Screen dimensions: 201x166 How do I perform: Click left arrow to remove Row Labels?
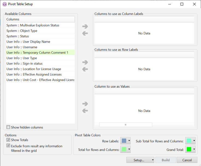pos(85,69)
